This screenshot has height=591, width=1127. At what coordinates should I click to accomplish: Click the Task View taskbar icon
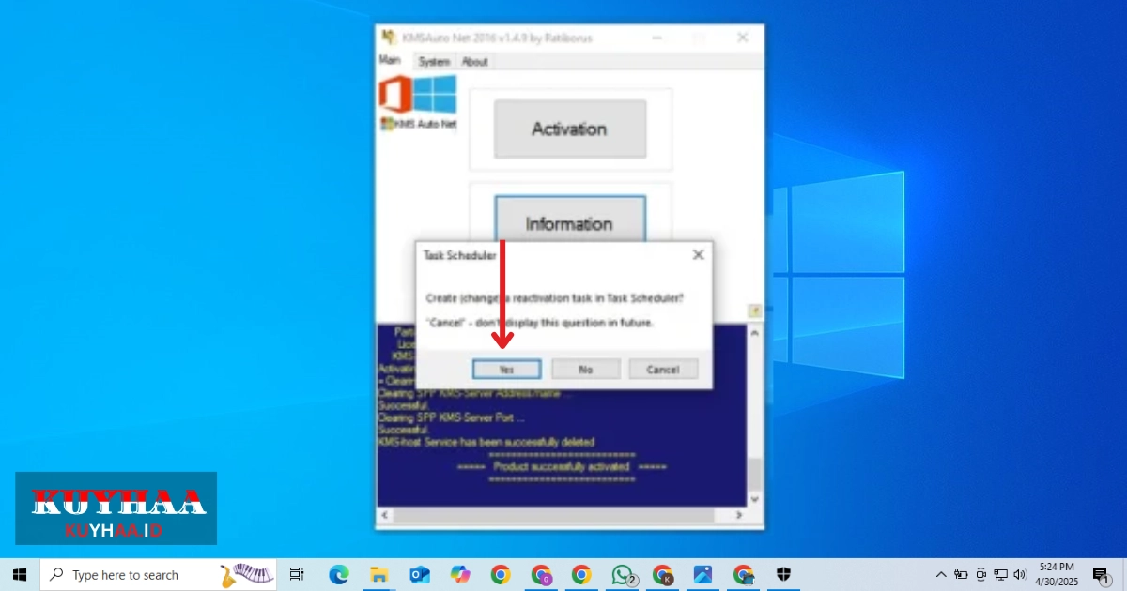coord(297,575)
